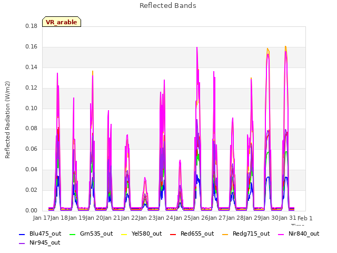This screenshot has width=337, height=253.
Task: Select the Grn535_out legend label
Action: 96,233
